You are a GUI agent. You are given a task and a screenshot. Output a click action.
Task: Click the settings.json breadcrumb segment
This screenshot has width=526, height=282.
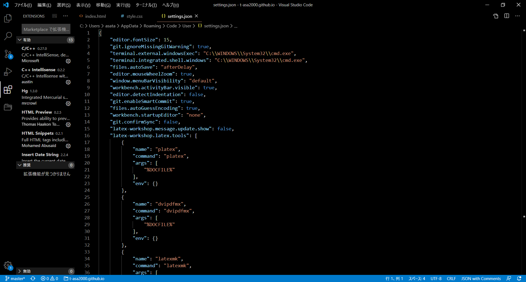pos(213,26)
